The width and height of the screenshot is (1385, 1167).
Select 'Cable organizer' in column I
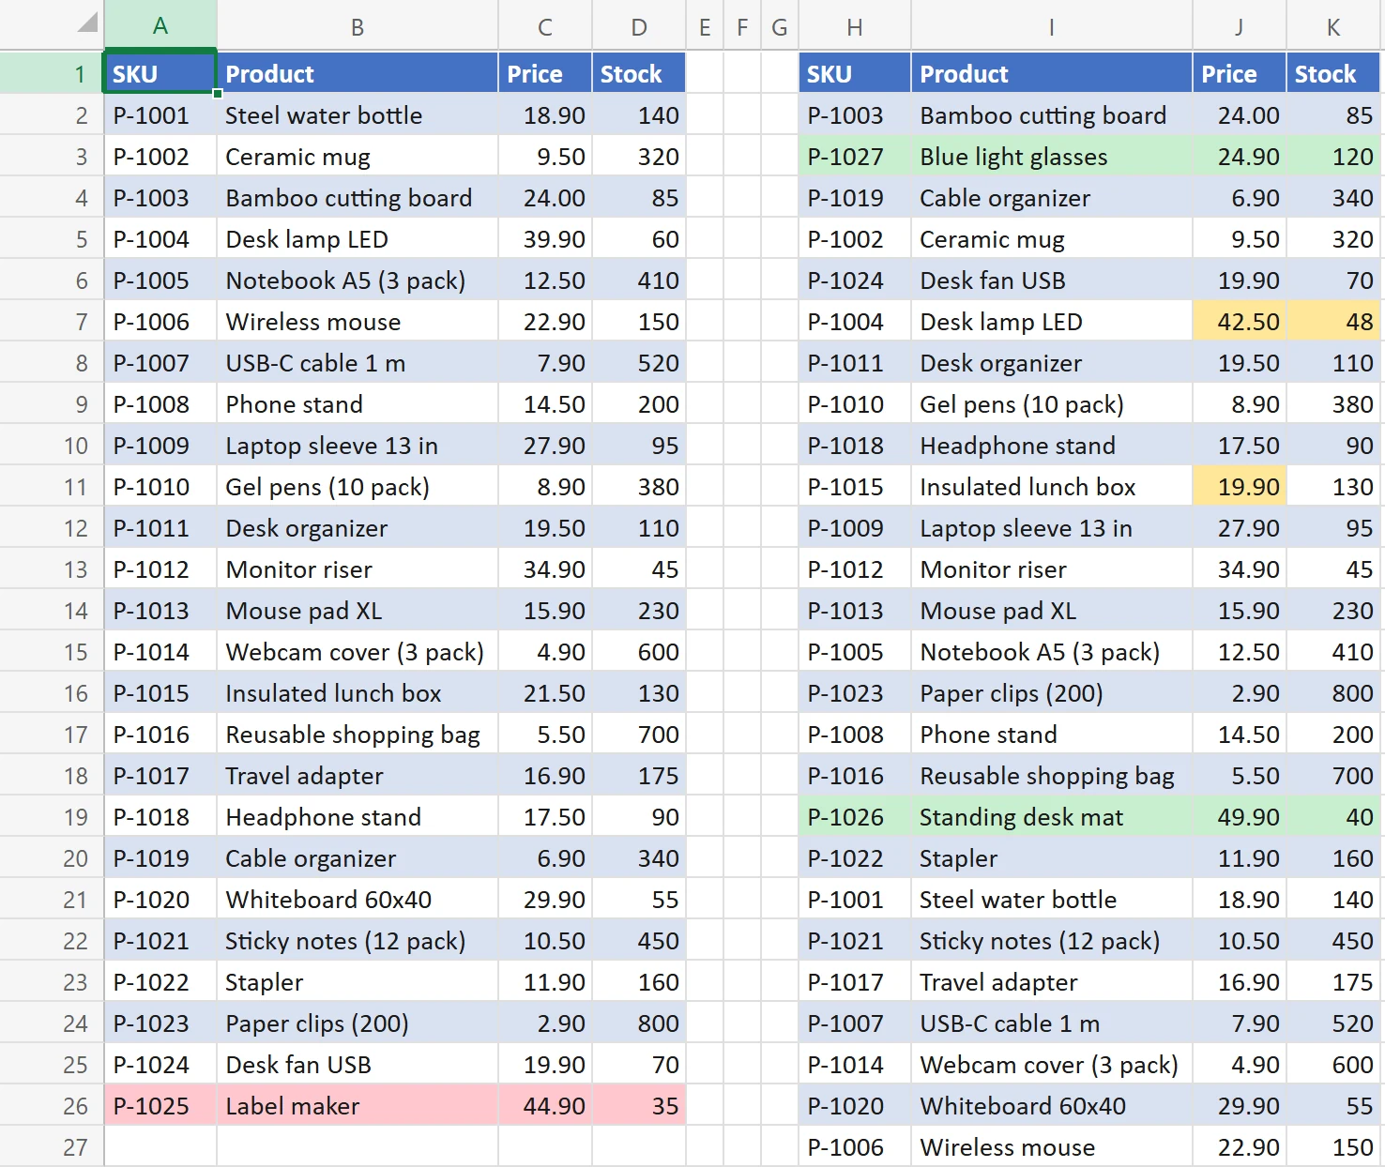1052,198
